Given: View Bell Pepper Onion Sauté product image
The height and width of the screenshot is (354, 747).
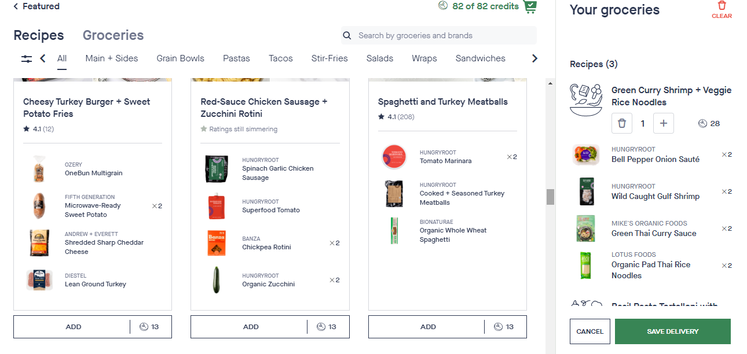Looking at the screenshot, I should pyautogui.click(x=586, y=154).
